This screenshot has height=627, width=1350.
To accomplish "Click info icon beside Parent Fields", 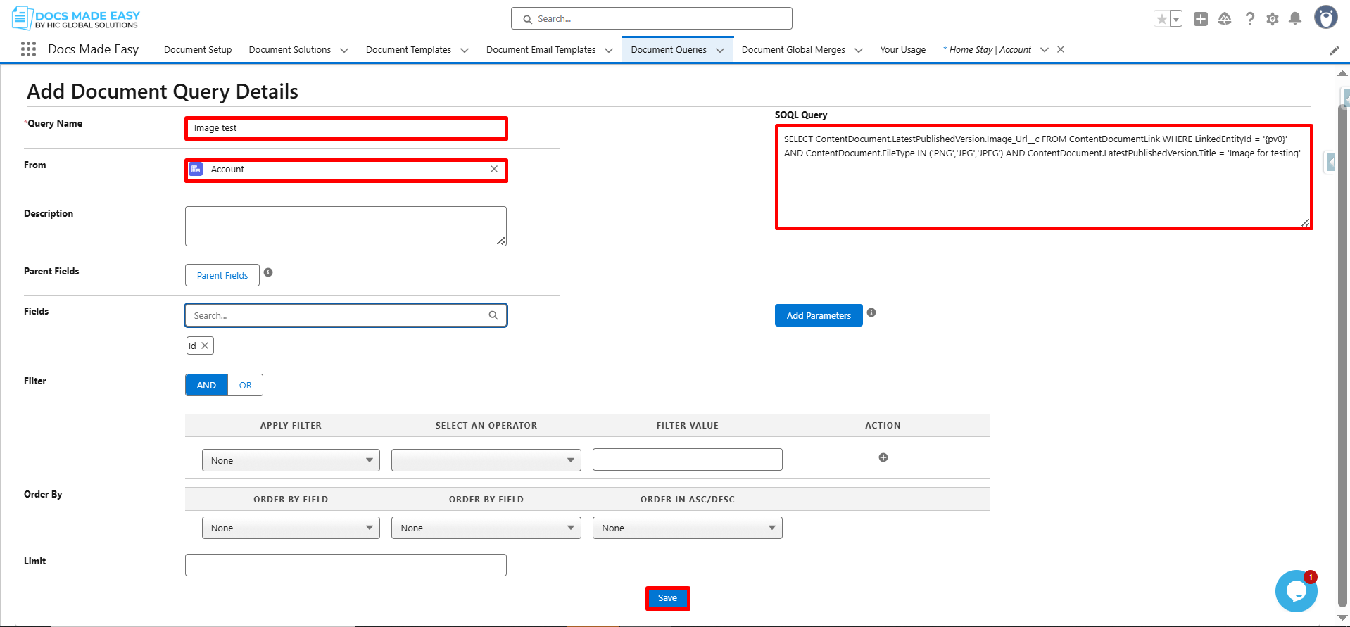I will tap(268, 272).
